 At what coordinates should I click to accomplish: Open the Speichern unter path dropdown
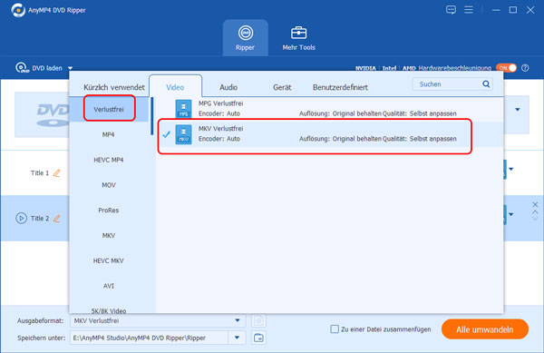(x=237, y=338)
